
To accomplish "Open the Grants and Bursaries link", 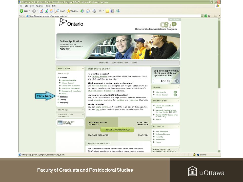I will click(x=71, y=86).
